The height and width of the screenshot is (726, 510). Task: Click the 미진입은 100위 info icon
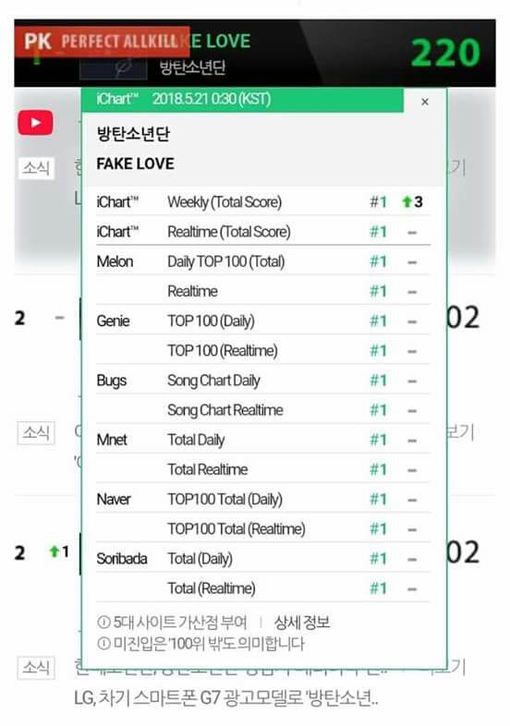pyautogui.click(x=103, y=643)
